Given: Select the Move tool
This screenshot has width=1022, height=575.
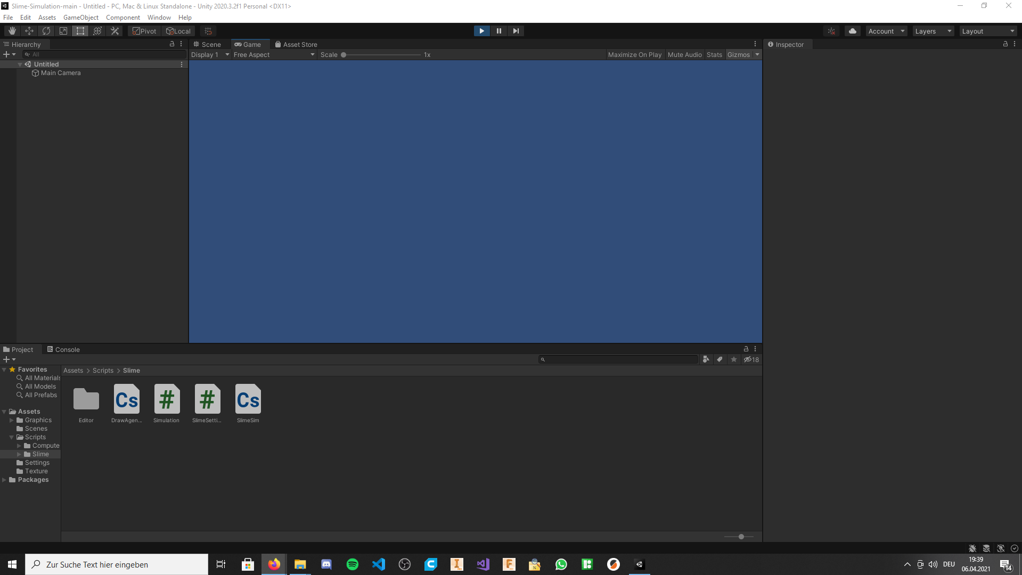Looking at the screenshot, I should (x=29, y=30).
